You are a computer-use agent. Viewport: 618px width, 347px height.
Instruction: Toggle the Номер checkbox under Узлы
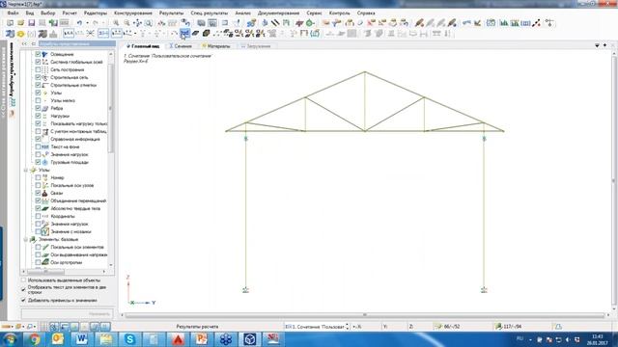pyautogui.click(x=38, y=177)
